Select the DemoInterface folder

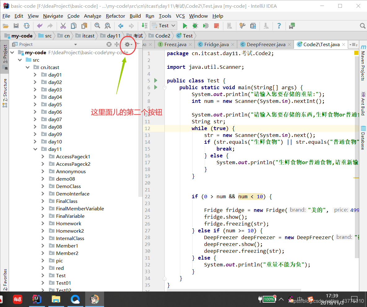(72, 194)
